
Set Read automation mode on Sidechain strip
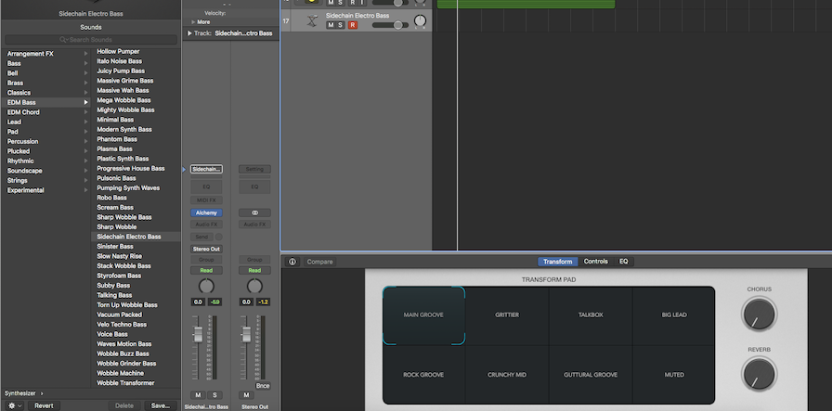[x=206, y=271]
